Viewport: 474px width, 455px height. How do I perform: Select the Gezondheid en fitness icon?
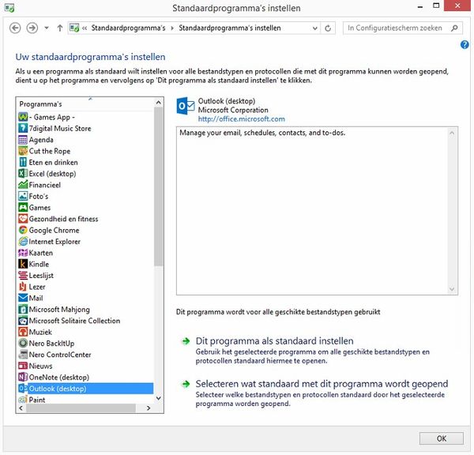pos(23,219)
